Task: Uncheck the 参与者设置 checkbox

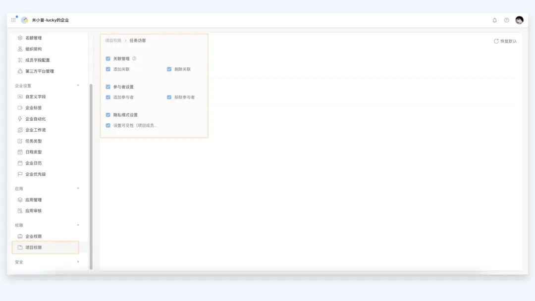Action: [108, 87]
